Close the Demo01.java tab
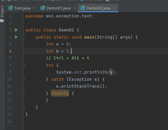168x130 pixels. point(74,8)
